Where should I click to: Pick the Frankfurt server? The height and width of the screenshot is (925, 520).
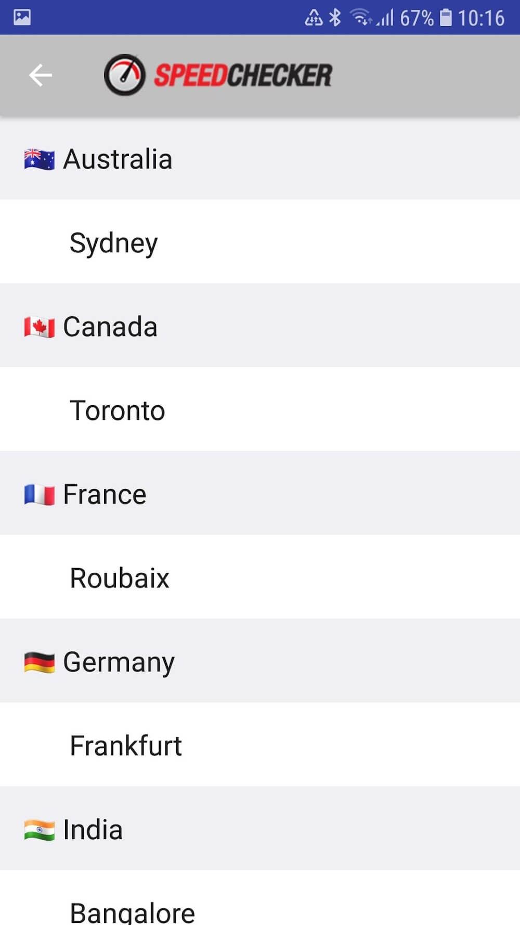pos(126,745)
